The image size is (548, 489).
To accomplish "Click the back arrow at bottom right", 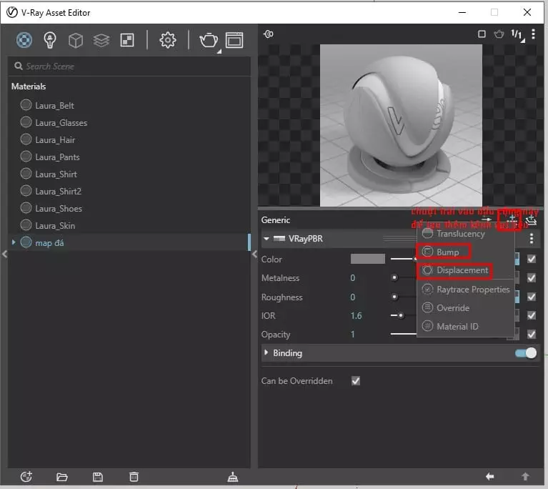I will (x=489, y=476).
